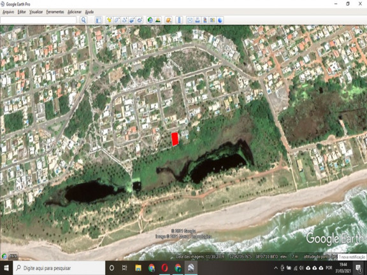This screenshot has width=367, height=275.
Task: Open Task View from the taskbar
Action: (x=124, y=268)
